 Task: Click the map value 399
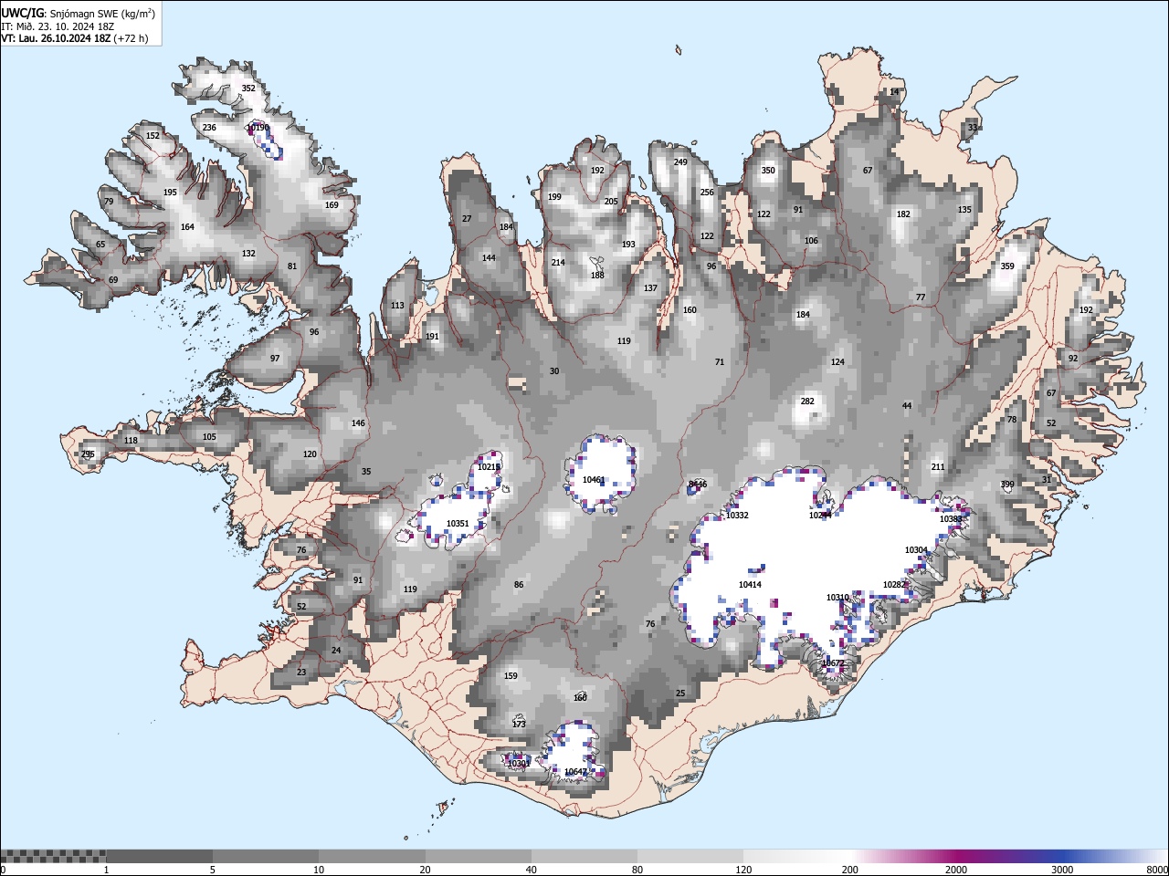(1007, 485)
